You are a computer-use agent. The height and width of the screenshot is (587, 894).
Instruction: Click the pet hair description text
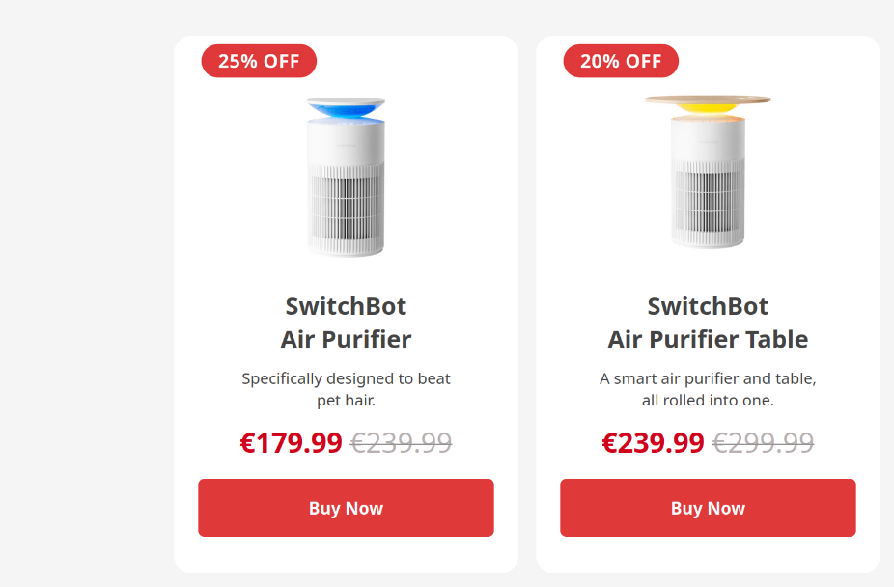[x=346, y=389]
